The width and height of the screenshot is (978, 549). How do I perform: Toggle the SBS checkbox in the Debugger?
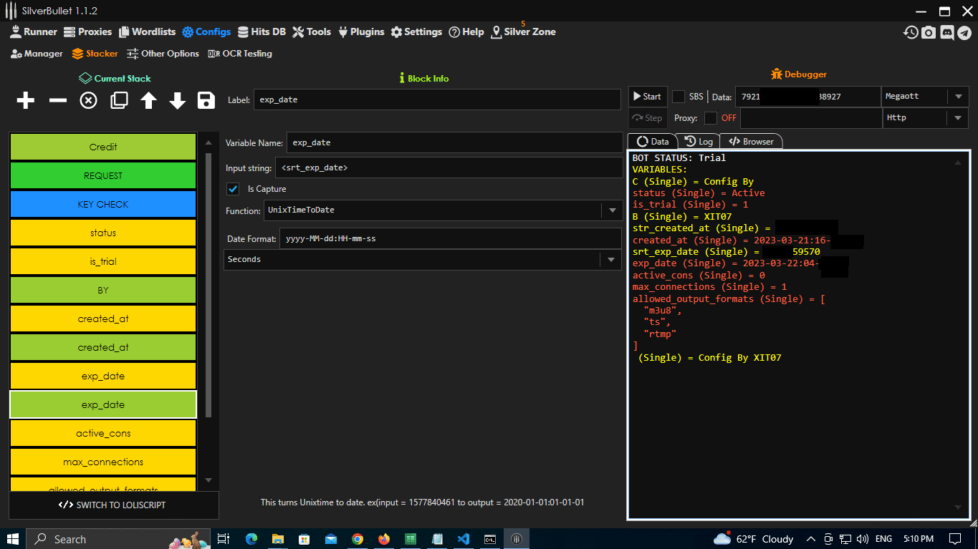click(x=677, y=96)
